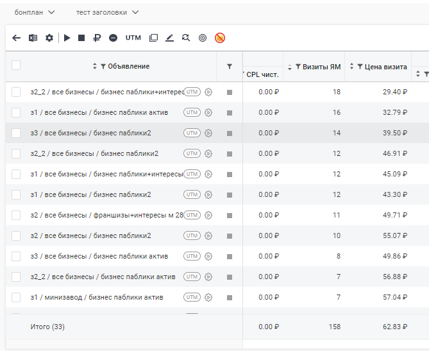Viewport: 429px width, 351px height.
Task: Open gear settings for з1 бизнес паблики2
Action: 208,194
